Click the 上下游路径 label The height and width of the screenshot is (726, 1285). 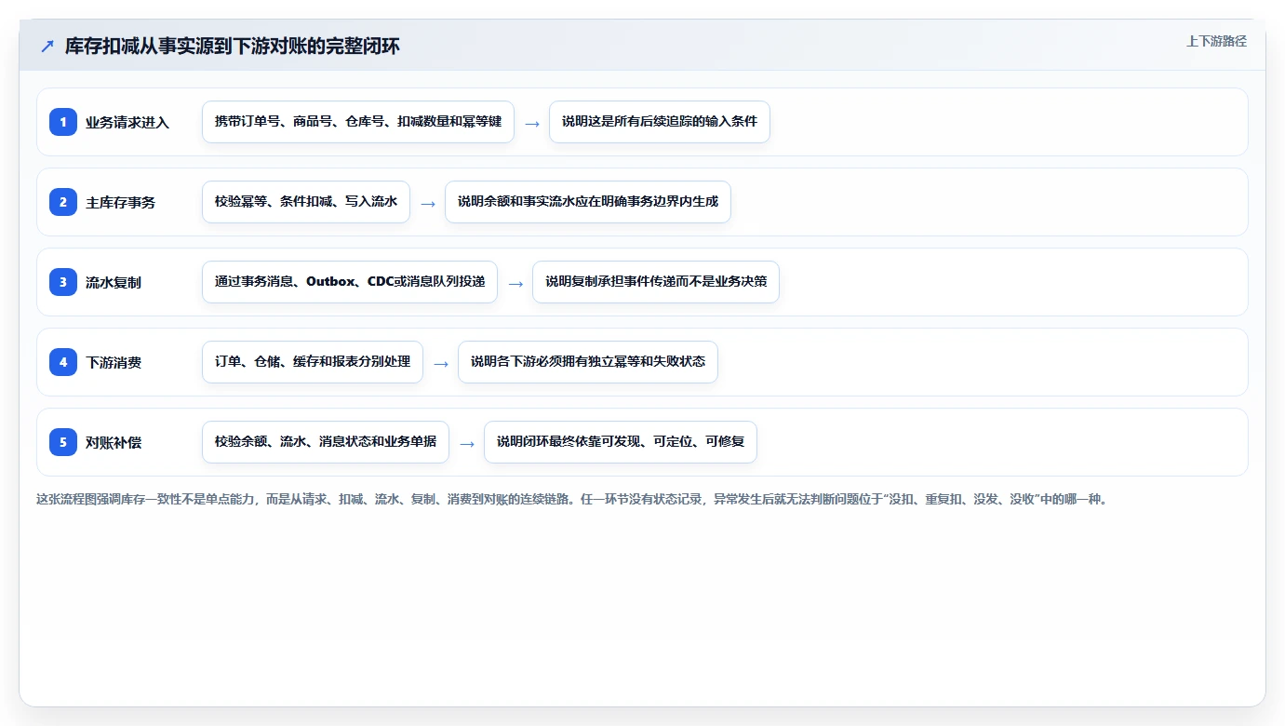tap(1216, 41)
